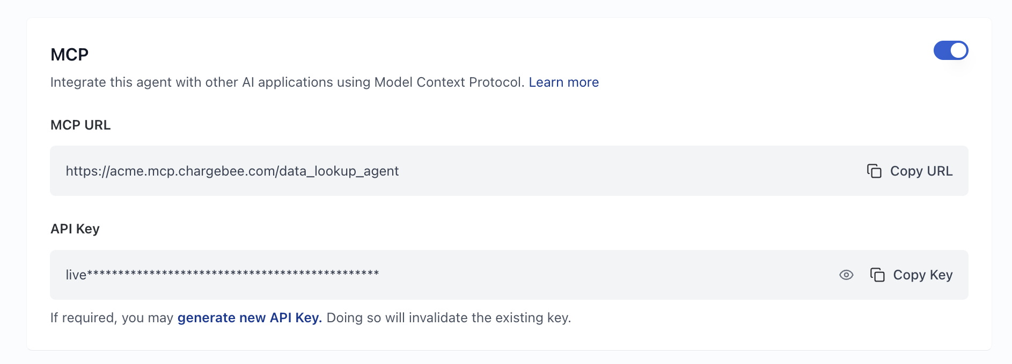1012x364 pixels.
Task: Disable the MCP integration toggle
Action: (x=950, y=50)
